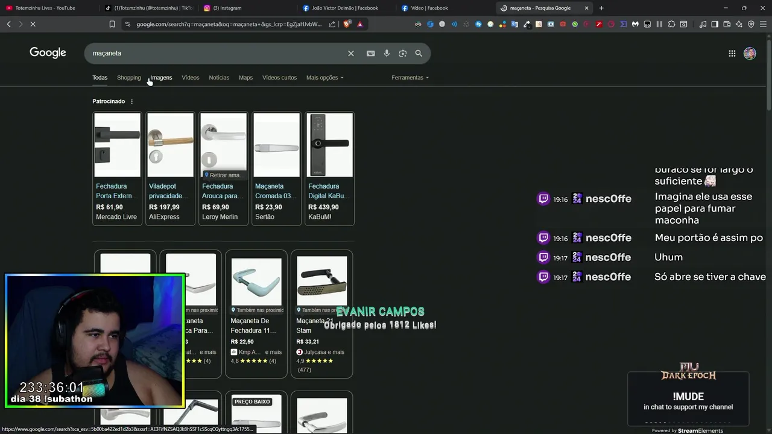Switch to the Shopping results tab
772x434 pixels.
[x=128, y=78]
